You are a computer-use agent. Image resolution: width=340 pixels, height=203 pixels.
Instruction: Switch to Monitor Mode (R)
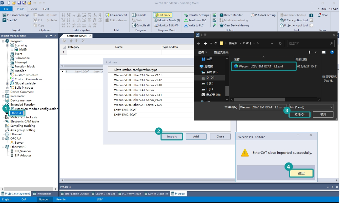pyautogui.click(x=167, y=20)
